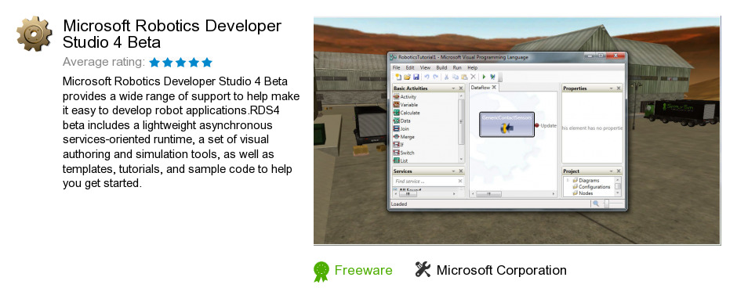The image size is (737, 306).
Task: Click the Redo arrow in VPL toolbar
Action: pos(436,77)
